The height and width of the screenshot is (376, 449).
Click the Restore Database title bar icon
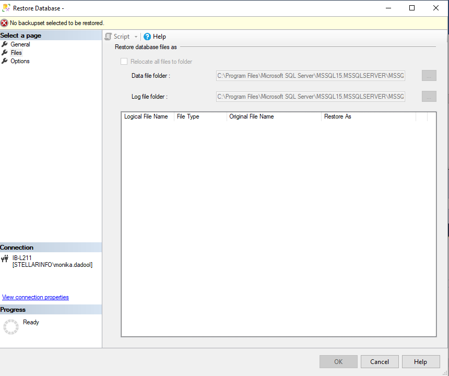[6, 8]
